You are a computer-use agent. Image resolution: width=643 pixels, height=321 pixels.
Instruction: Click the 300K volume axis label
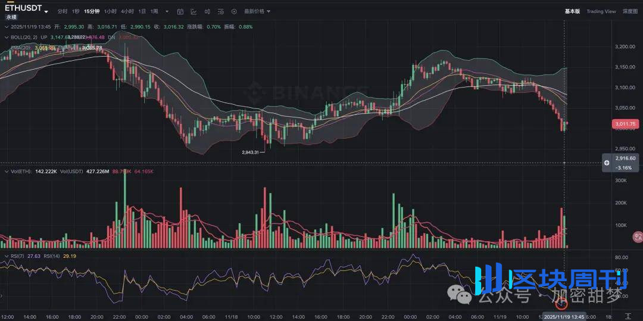coord(620,181)
